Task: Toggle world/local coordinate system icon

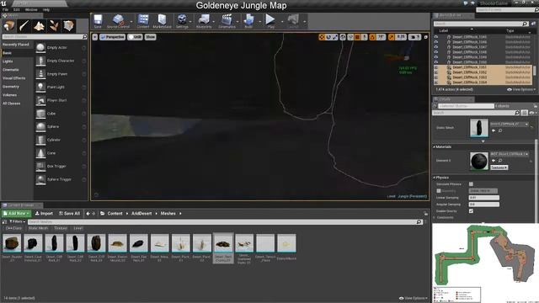Action: point(343,37)
